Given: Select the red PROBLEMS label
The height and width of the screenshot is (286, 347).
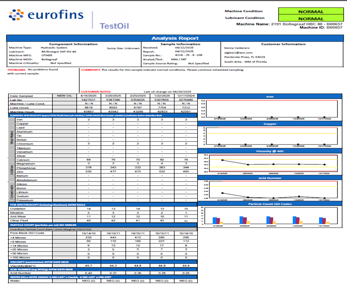Looking at the screenshot, I should [x=16, y=70].
